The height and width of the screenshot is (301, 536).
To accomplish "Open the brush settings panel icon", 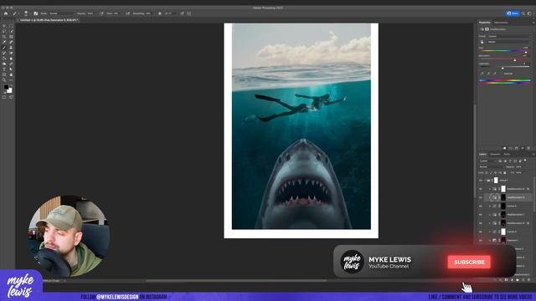I will click(35, 13).
